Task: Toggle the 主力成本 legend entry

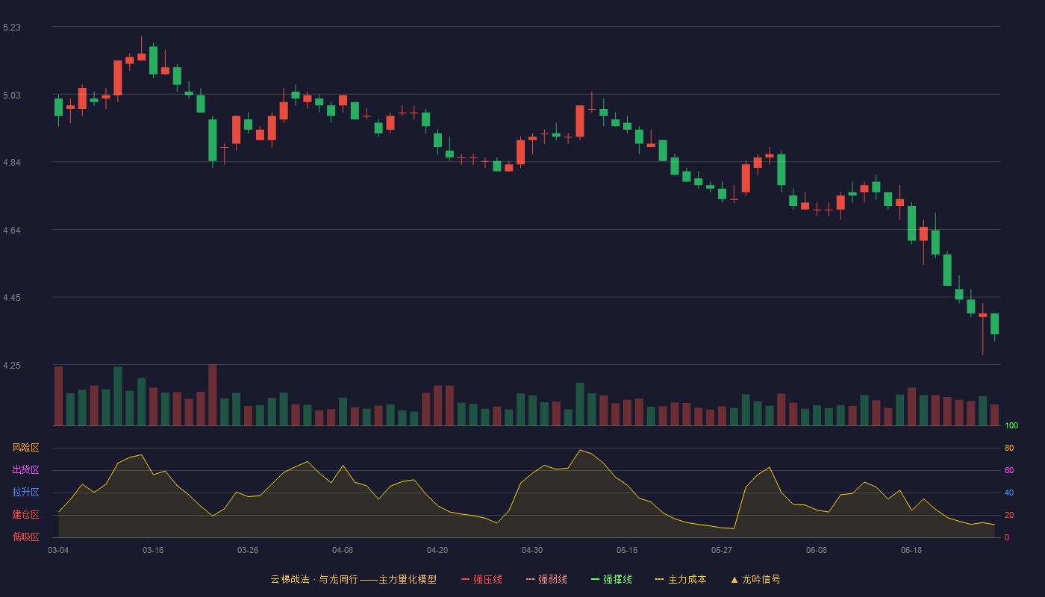Action: pos(681,579)
